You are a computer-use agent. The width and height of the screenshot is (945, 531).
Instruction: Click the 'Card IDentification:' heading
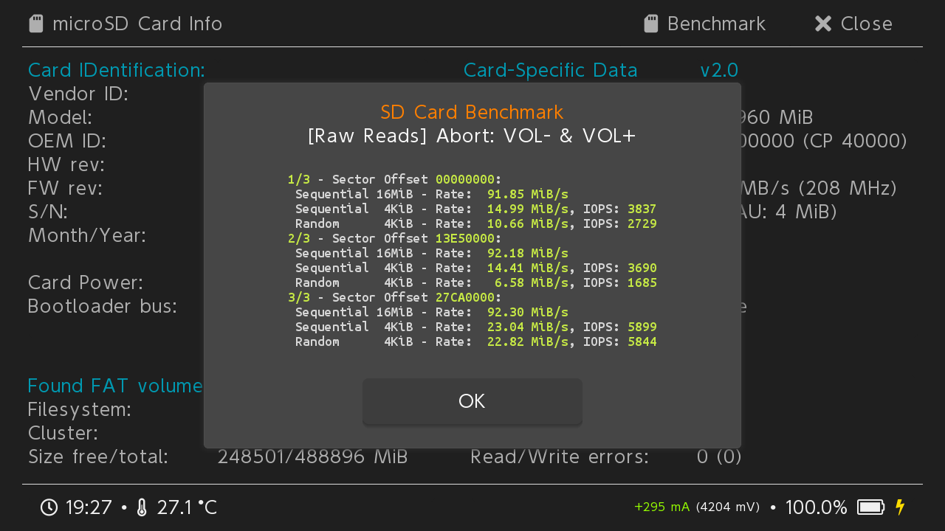click(x=117, y=70)
